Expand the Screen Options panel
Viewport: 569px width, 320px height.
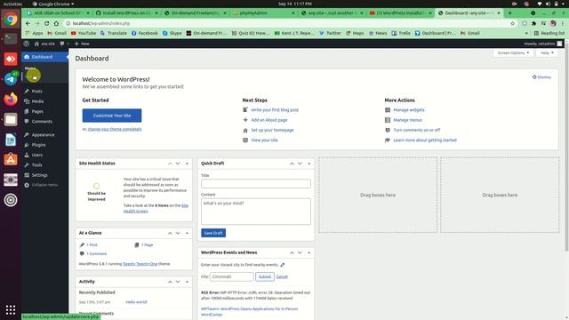pos(513,53)
